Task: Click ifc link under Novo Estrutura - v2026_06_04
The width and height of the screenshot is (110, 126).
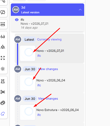Action: pyautogui.click(x=39, y=115)
